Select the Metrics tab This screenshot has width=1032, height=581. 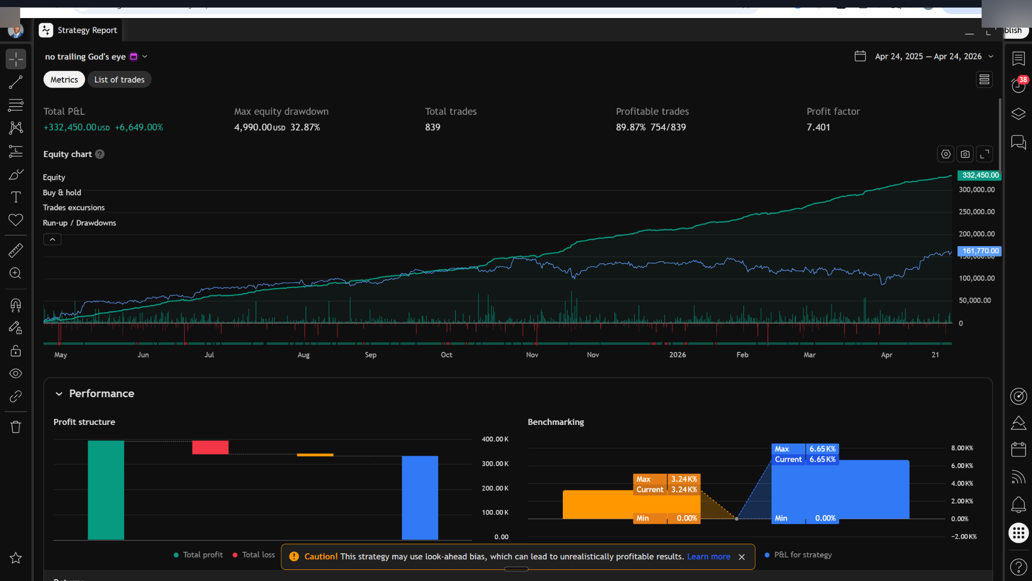64,80
